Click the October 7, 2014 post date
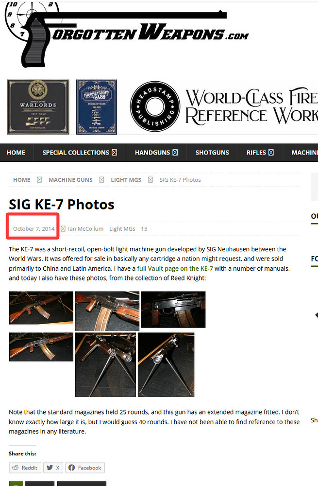The width and height of the screenshot is (318, 486). click(x=34, y=229)
